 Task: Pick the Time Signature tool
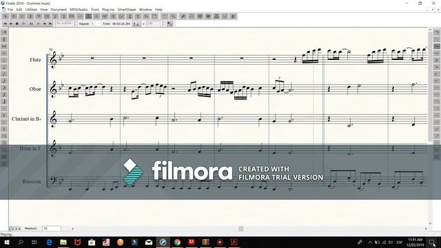[30, 17]
